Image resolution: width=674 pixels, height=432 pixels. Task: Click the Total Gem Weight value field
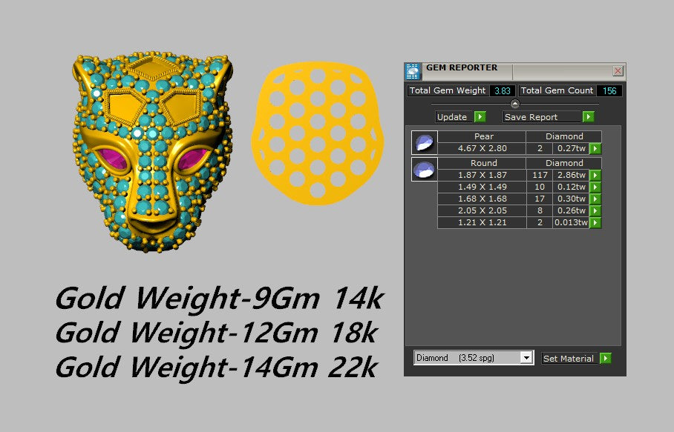tap(504, 90)
